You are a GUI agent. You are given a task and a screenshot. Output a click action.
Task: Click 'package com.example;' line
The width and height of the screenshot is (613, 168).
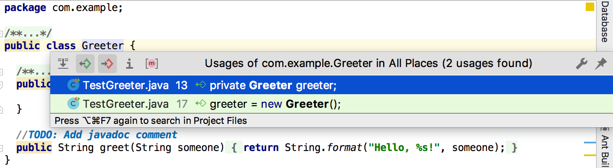[64, 8]
